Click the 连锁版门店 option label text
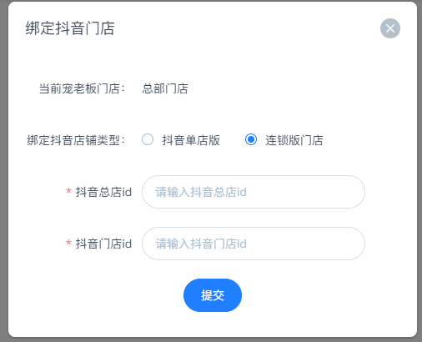The height and width of the screenshot is (342, 422). click(294, 140)
